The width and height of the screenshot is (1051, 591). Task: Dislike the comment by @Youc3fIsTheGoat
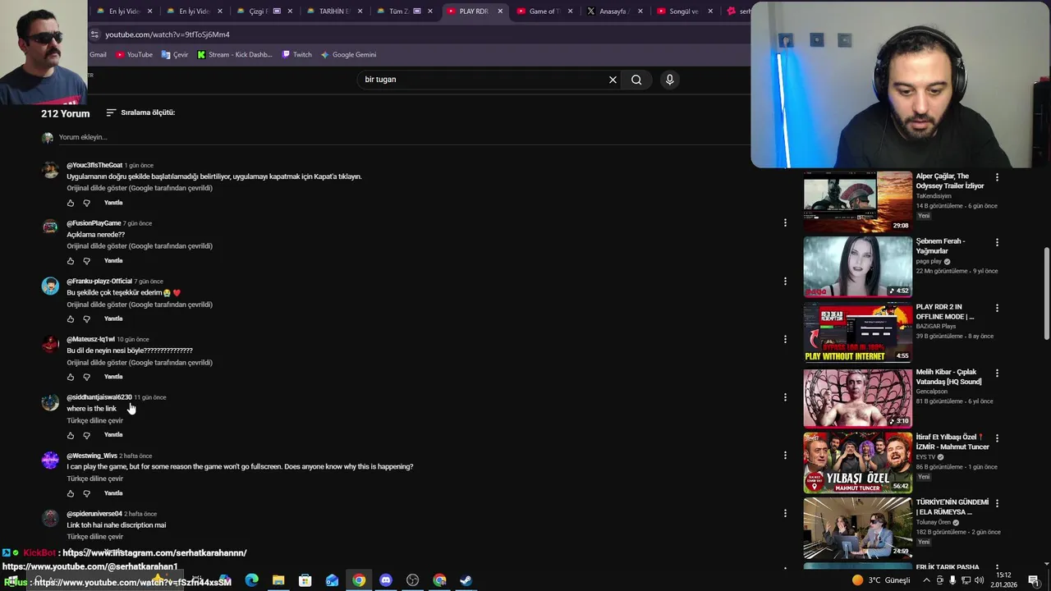87,203
